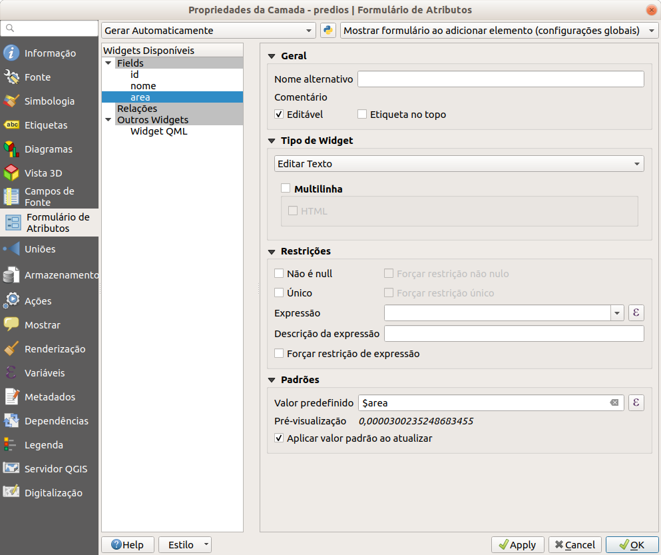The width and height of the screenshot is (661, 555).
Task: Clear the $area default value field
Action: [614, 403]
